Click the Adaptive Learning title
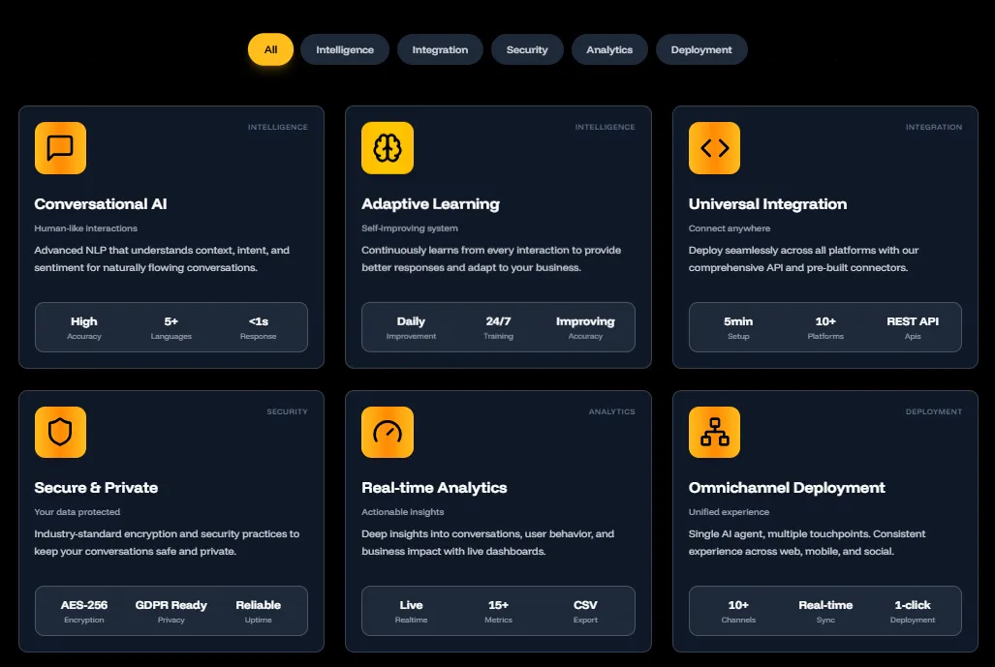The width and height of the screenshot is (995, 667). [430, 204]
